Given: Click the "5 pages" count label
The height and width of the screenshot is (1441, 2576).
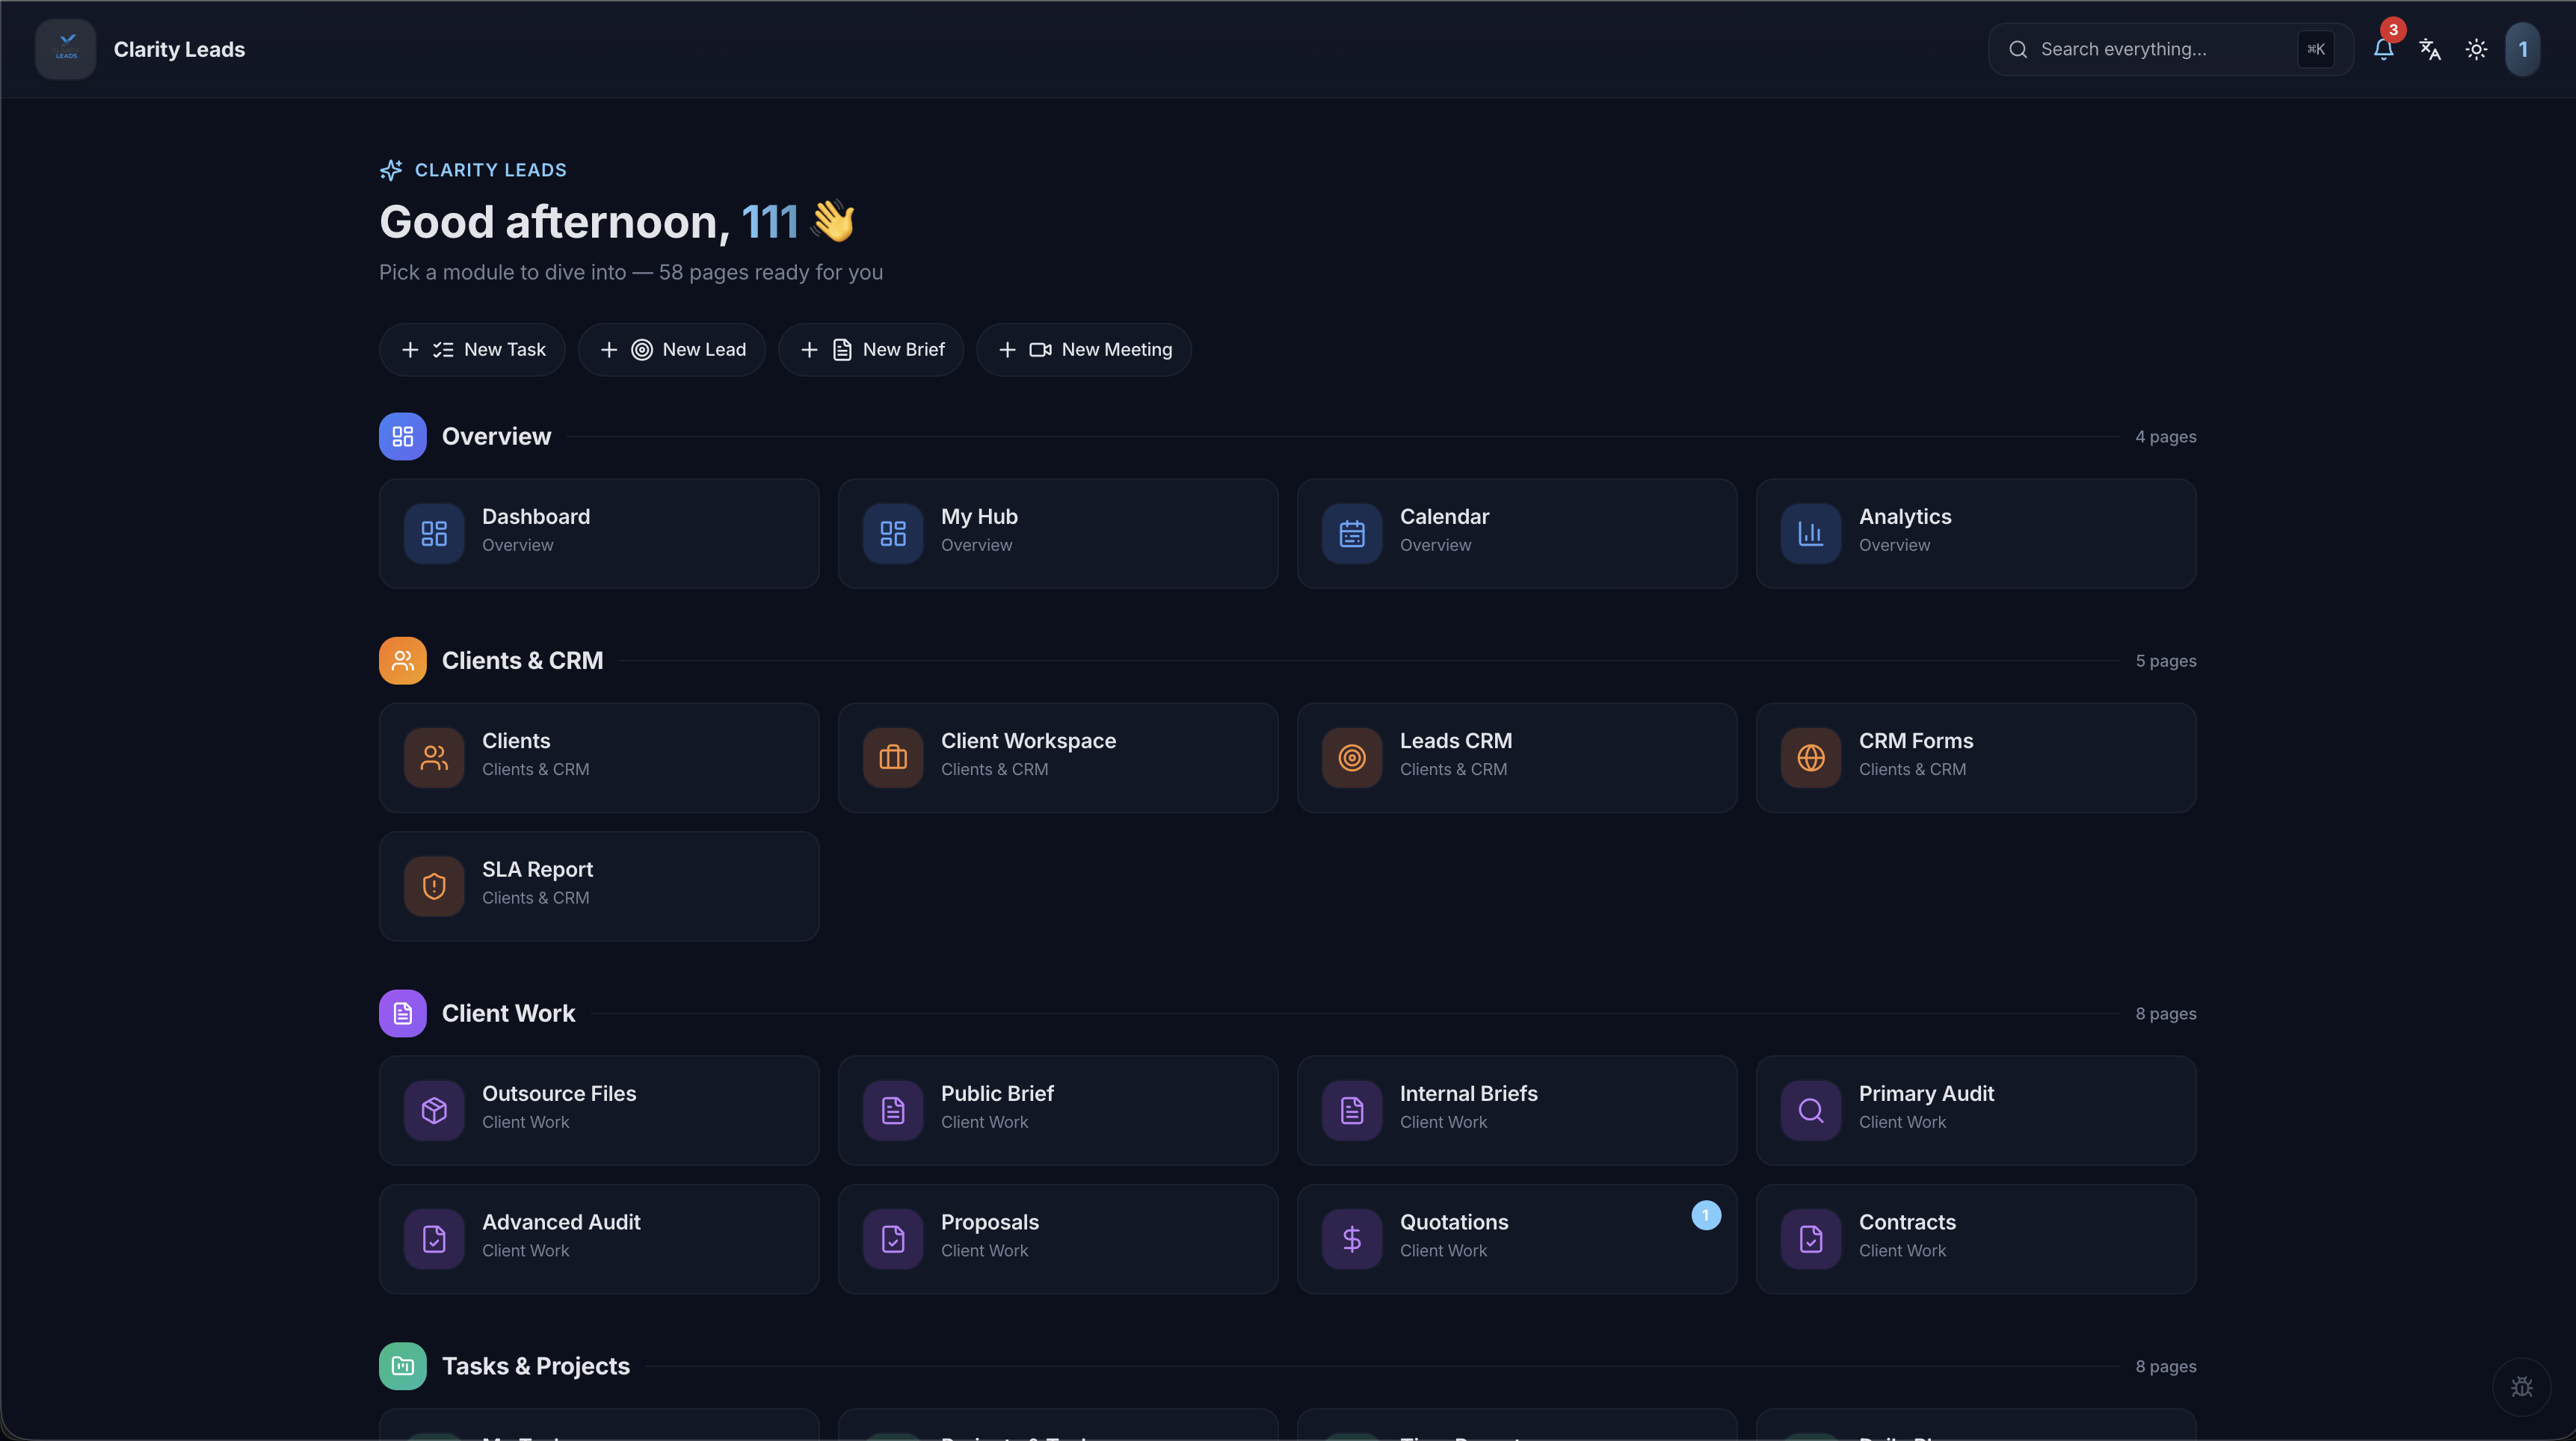Looking at the screenshot, I should click(2165, 661).
